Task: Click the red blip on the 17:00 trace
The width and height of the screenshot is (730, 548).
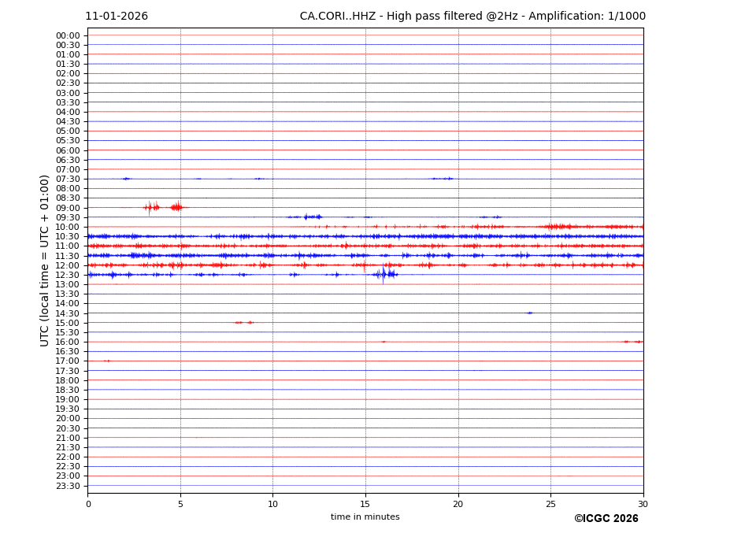Action: click(x=106, y=361)
